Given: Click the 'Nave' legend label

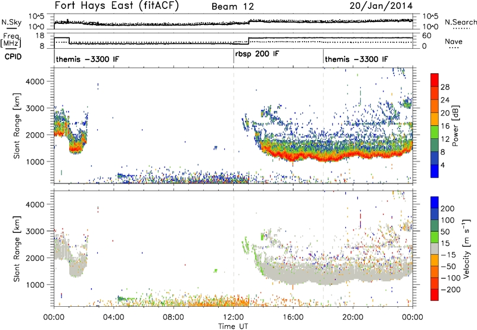Looking at the screenshot, I should coord(454,41).
